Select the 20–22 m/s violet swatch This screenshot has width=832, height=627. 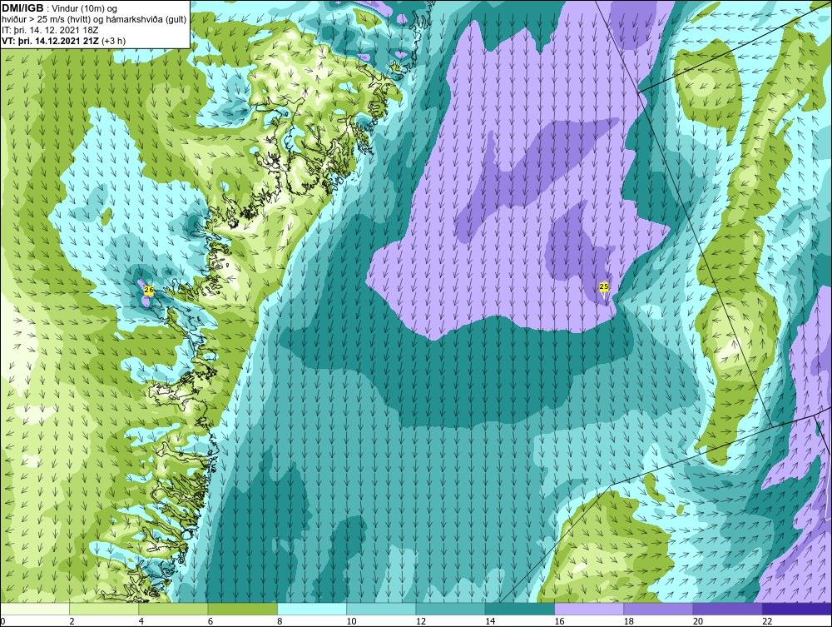(727, 609)
